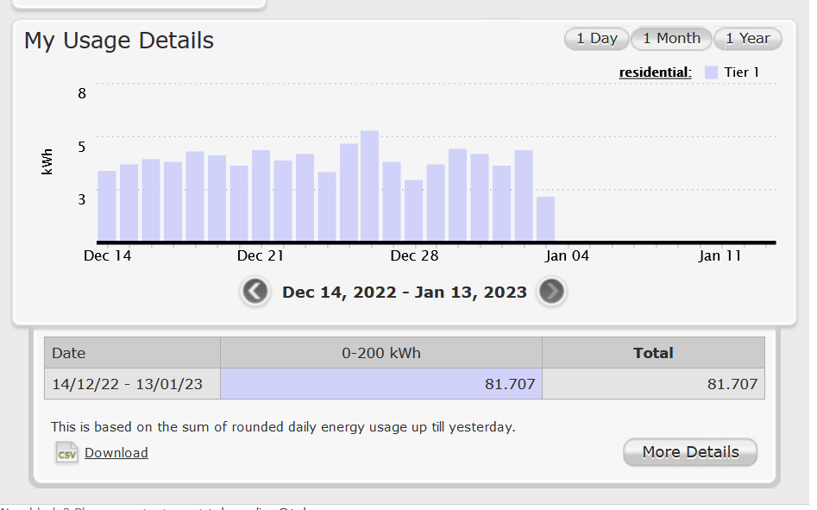Click the date range "Dec 14, 2022 - Jan 13, 2023"
817x510 pixels.
click(404, 292)
